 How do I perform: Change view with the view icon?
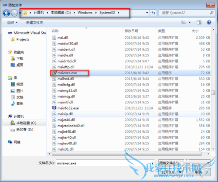tap(184, 22)
